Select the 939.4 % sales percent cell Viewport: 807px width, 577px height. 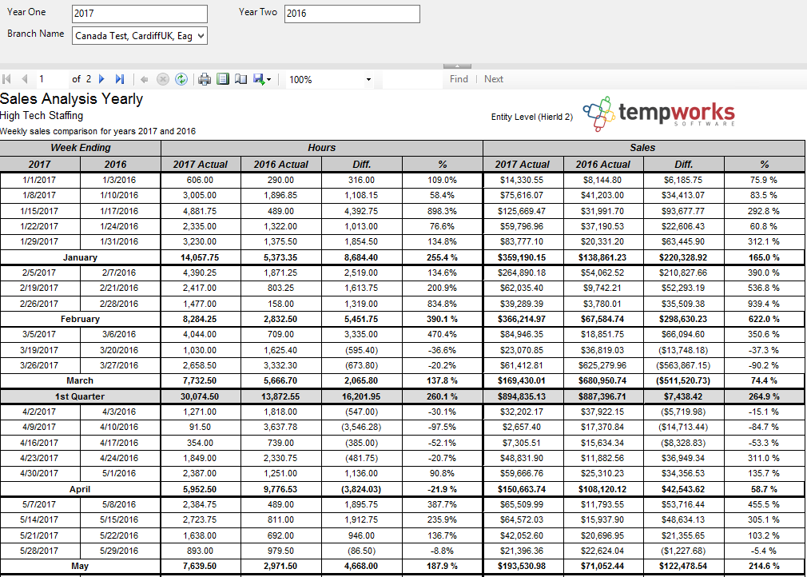coord(764,304)
